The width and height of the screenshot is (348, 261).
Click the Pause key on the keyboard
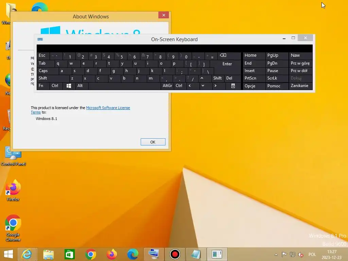[x=277, y=71]
